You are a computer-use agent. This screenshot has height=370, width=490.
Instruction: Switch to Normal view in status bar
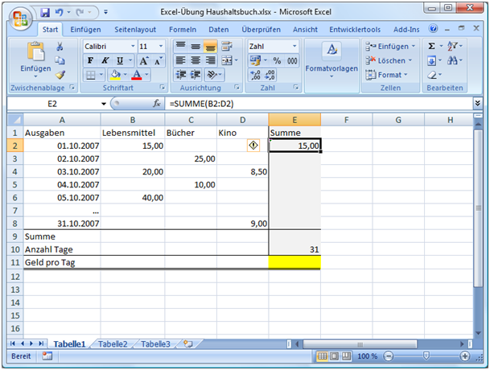(x=322, y=356)
